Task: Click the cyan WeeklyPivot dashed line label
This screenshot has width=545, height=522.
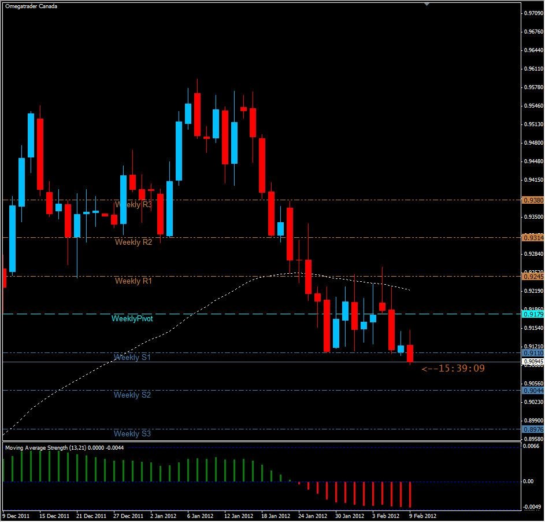Action: pyautogui.click(x=132, y=318)
